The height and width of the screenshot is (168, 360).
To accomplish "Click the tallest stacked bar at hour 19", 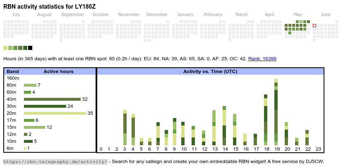I will [x=276, y=111].
